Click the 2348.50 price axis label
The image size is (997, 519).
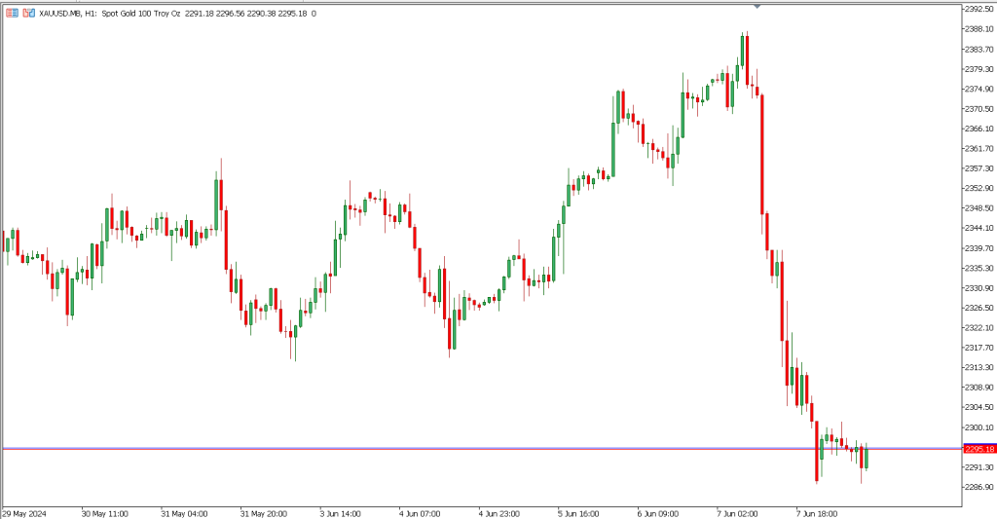(980, 208)
